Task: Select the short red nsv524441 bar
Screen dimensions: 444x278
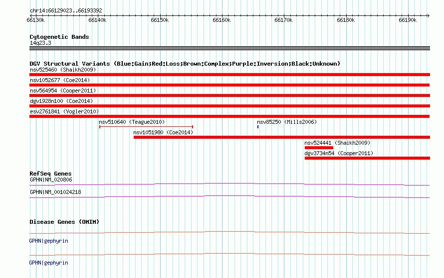Action: point(319,148)
